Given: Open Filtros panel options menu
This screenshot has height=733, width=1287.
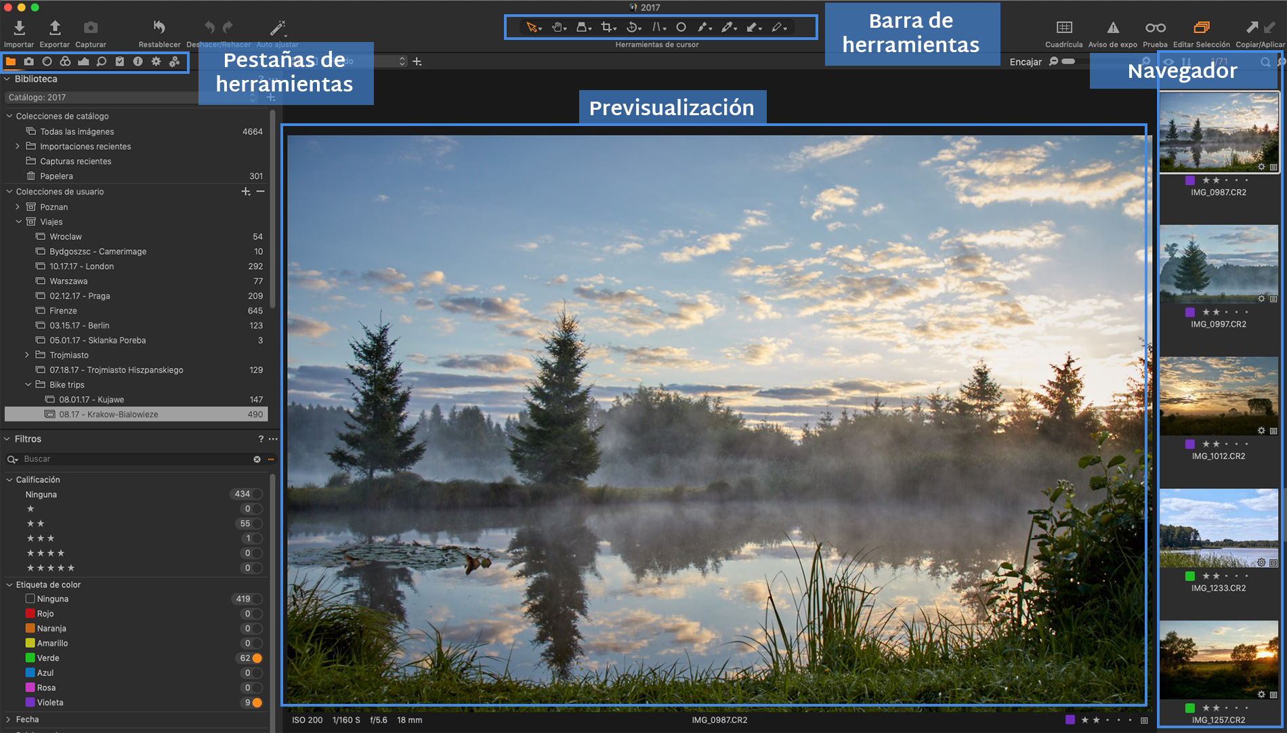Looking at the screenshot, I should (x=273, y=439).
